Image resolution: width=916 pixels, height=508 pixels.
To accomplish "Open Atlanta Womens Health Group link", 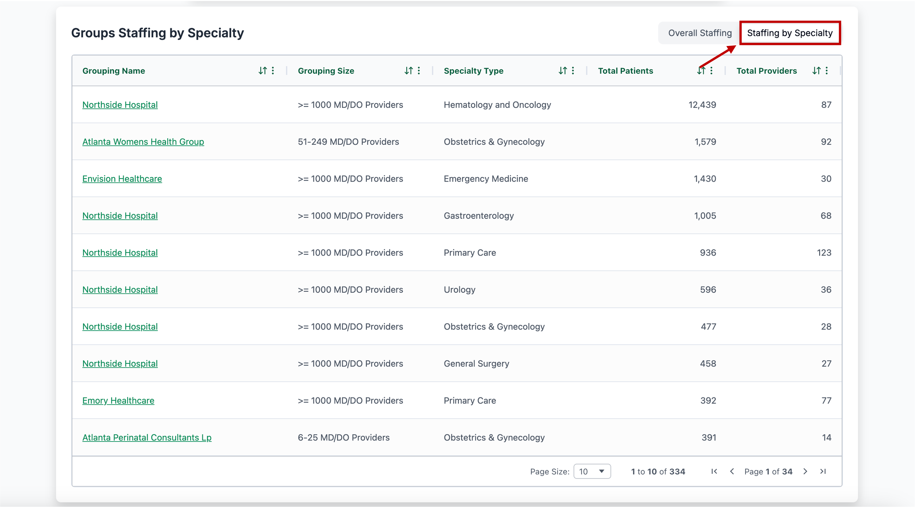I will coord(143,142).
